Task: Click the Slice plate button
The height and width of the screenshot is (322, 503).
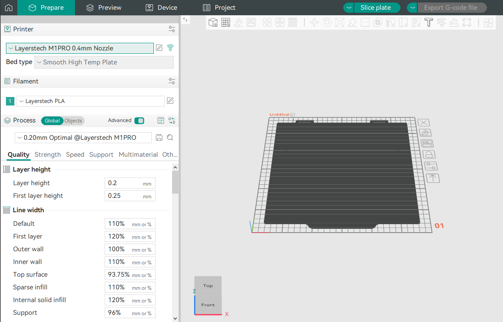Action: coord(377,7)
